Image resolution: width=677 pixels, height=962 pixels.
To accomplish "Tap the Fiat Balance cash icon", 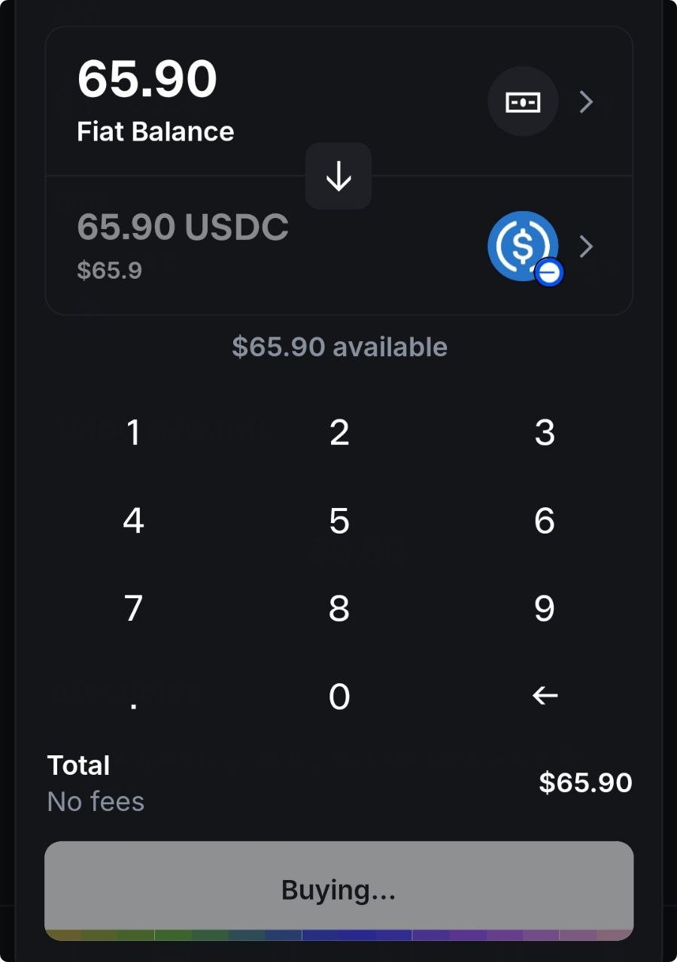I will [523, 102].
